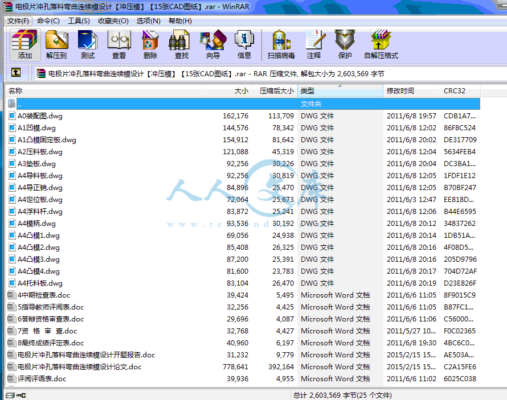Select the 电极片冲孔落料弯曲连续模设计论文.doc file

(x=80, y=367)
